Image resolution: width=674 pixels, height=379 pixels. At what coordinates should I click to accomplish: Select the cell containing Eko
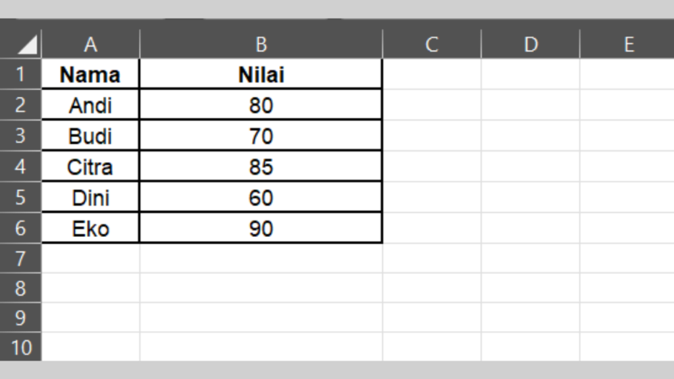[91, 228]
